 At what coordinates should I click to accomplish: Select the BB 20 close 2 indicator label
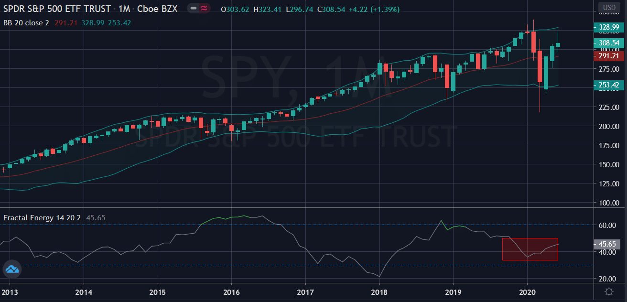26,22
